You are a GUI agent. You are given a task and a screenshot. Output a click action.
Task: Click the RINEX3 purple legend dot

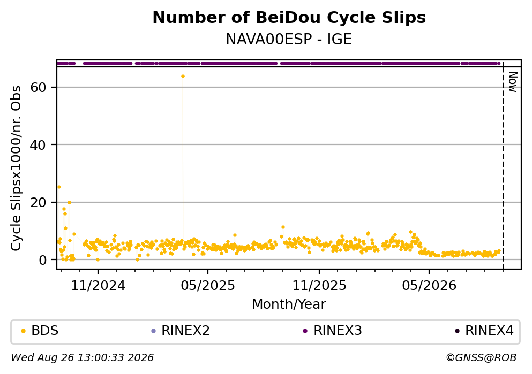coord(305,331)
